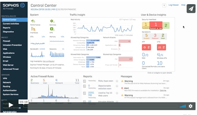Adjust the video volume bars
Screen dimensions: 197x115
point(183,106)
